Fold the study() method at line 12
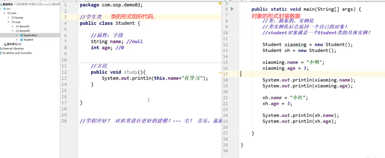The height and width of the screenshot is (158, 385). (78, 72)
